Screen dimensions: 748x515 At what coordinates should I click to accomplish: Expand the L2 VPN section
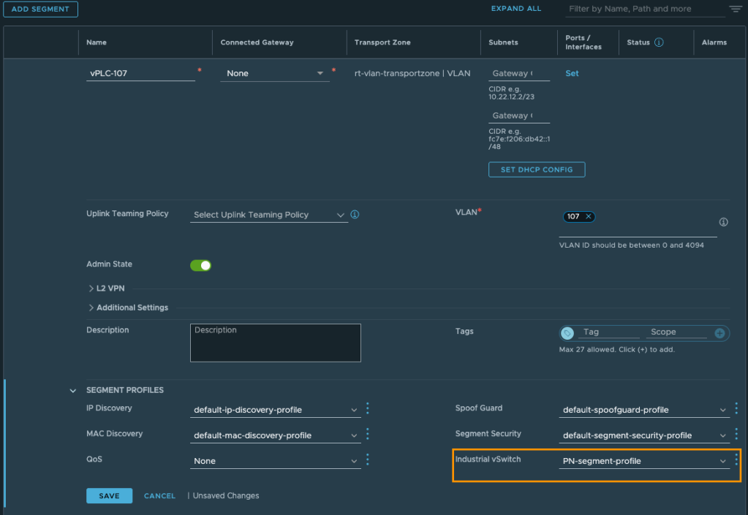coord(91,289)
